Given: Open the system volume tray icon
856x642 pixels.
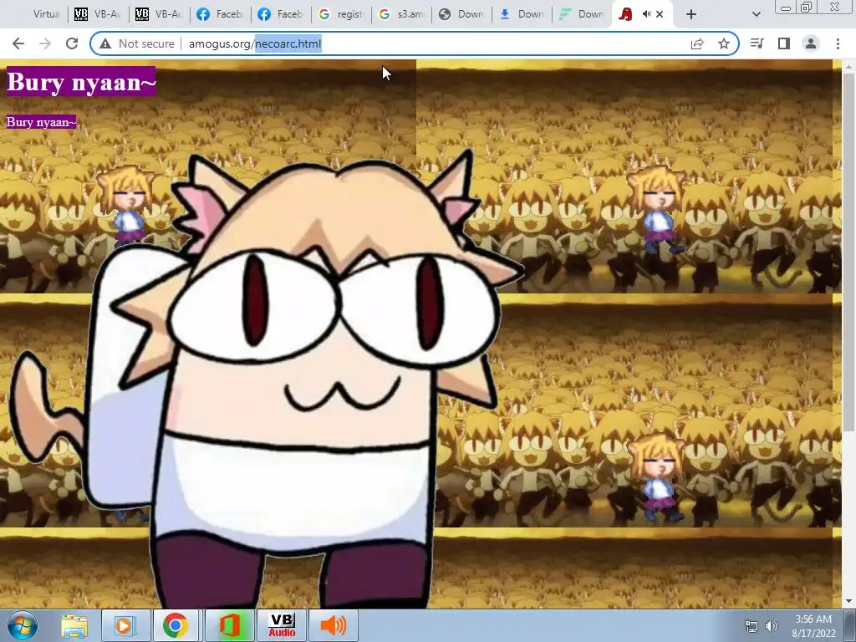Looking at the screenshot, I should pos(772,626).
